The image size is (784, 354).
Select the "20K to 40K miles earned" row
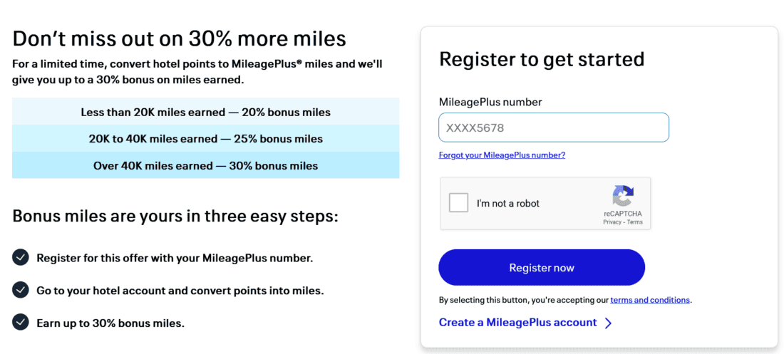pos(205,139)
